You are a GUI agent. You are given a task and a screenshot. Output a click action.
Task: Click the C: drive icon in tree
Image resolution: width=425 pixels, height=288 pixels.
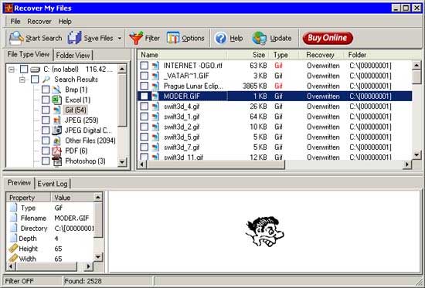pyautogui.click(x=35, y=69)
